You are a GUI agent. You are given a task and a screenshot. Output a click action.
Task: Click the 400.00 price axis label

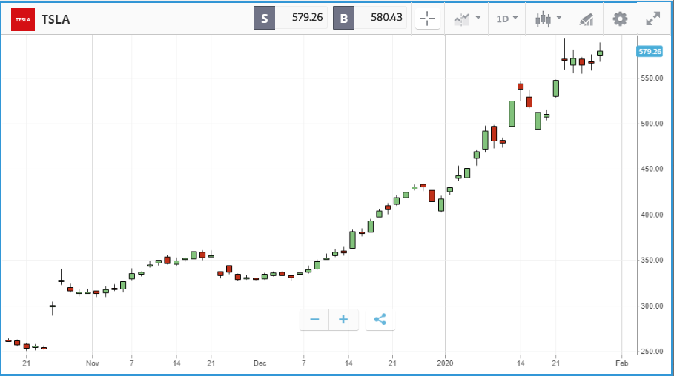tap(652, 215)
